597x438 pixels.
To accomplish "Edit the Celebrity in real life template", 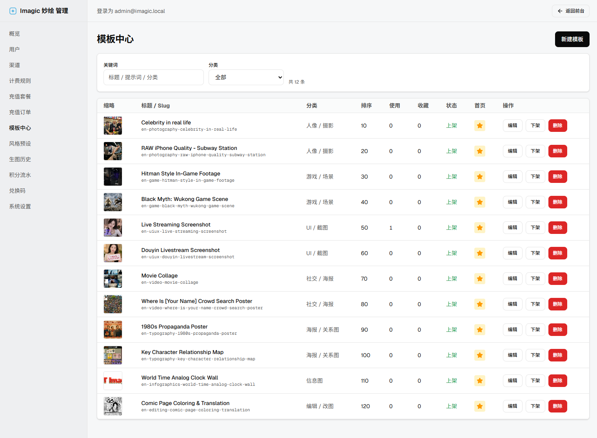I will [x=512, y=126].
